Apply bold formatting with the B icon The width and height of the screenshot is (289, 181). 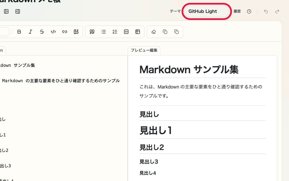[19, 32]
